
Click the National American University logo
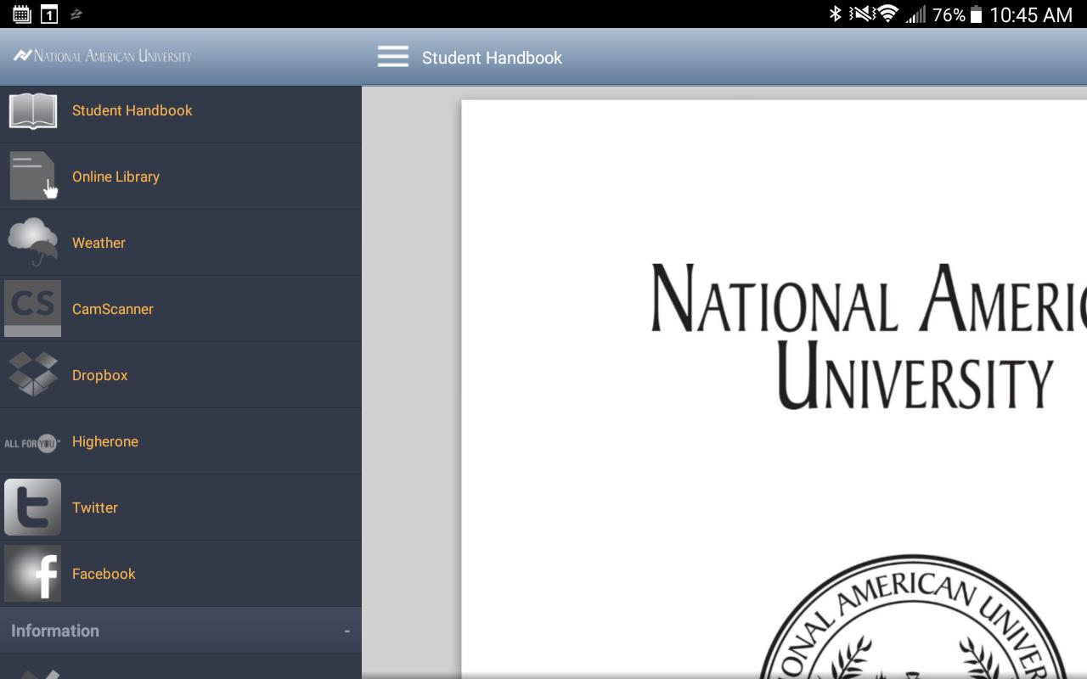tap(102, 56)
